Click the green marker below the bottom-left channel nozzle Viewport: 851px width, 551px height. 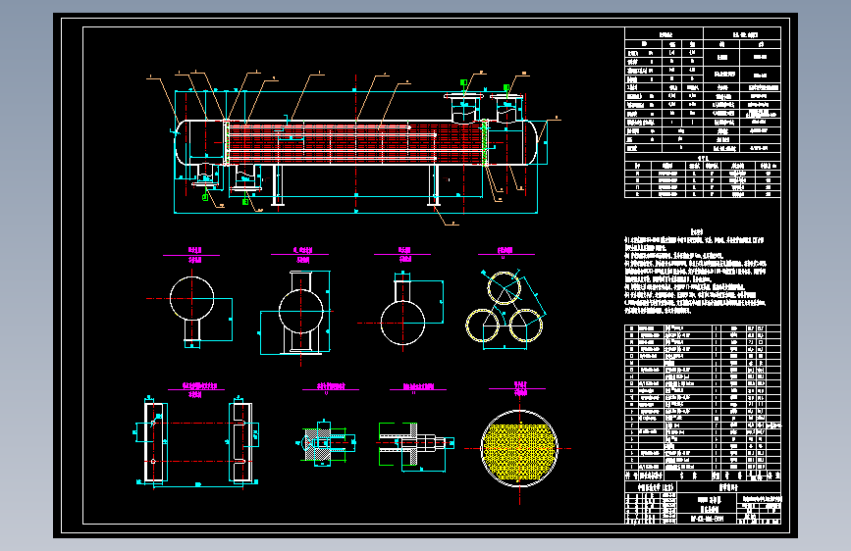205,197
